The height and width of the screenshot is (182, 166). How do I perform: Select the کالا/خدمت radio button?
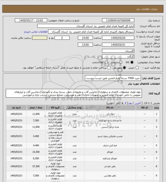click(x=106, y=62)
